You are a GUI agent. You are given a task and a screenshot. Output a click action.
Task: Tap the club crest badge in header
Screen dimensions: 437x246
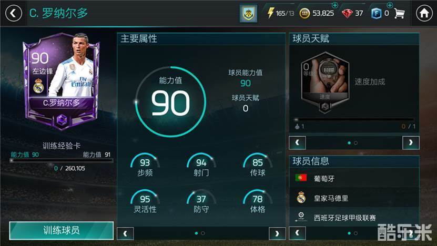point(248,13)
